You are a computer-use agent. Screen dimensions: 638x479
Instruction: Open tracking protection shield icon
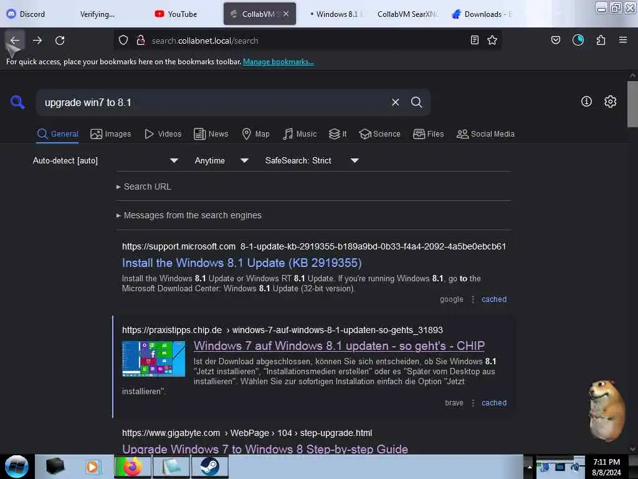(123, 41)
